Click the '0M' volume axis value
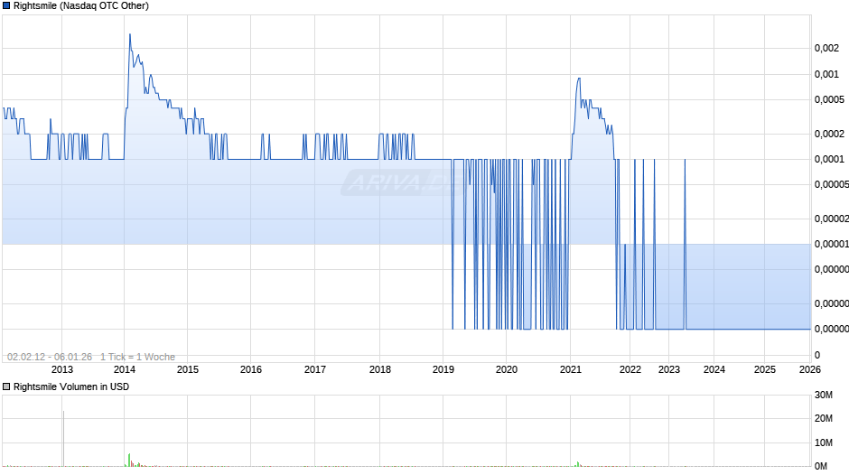The image size is (849, 475). [x=821, y=466]
